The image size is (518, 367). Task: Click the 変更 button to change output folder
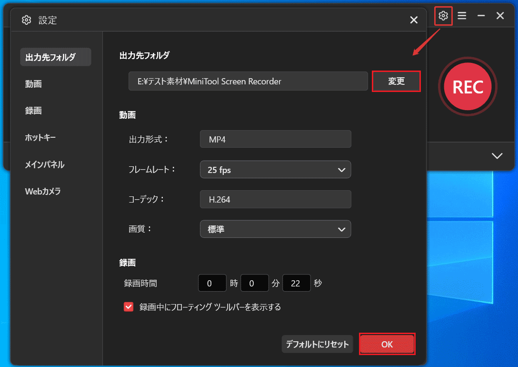(396, 81)
